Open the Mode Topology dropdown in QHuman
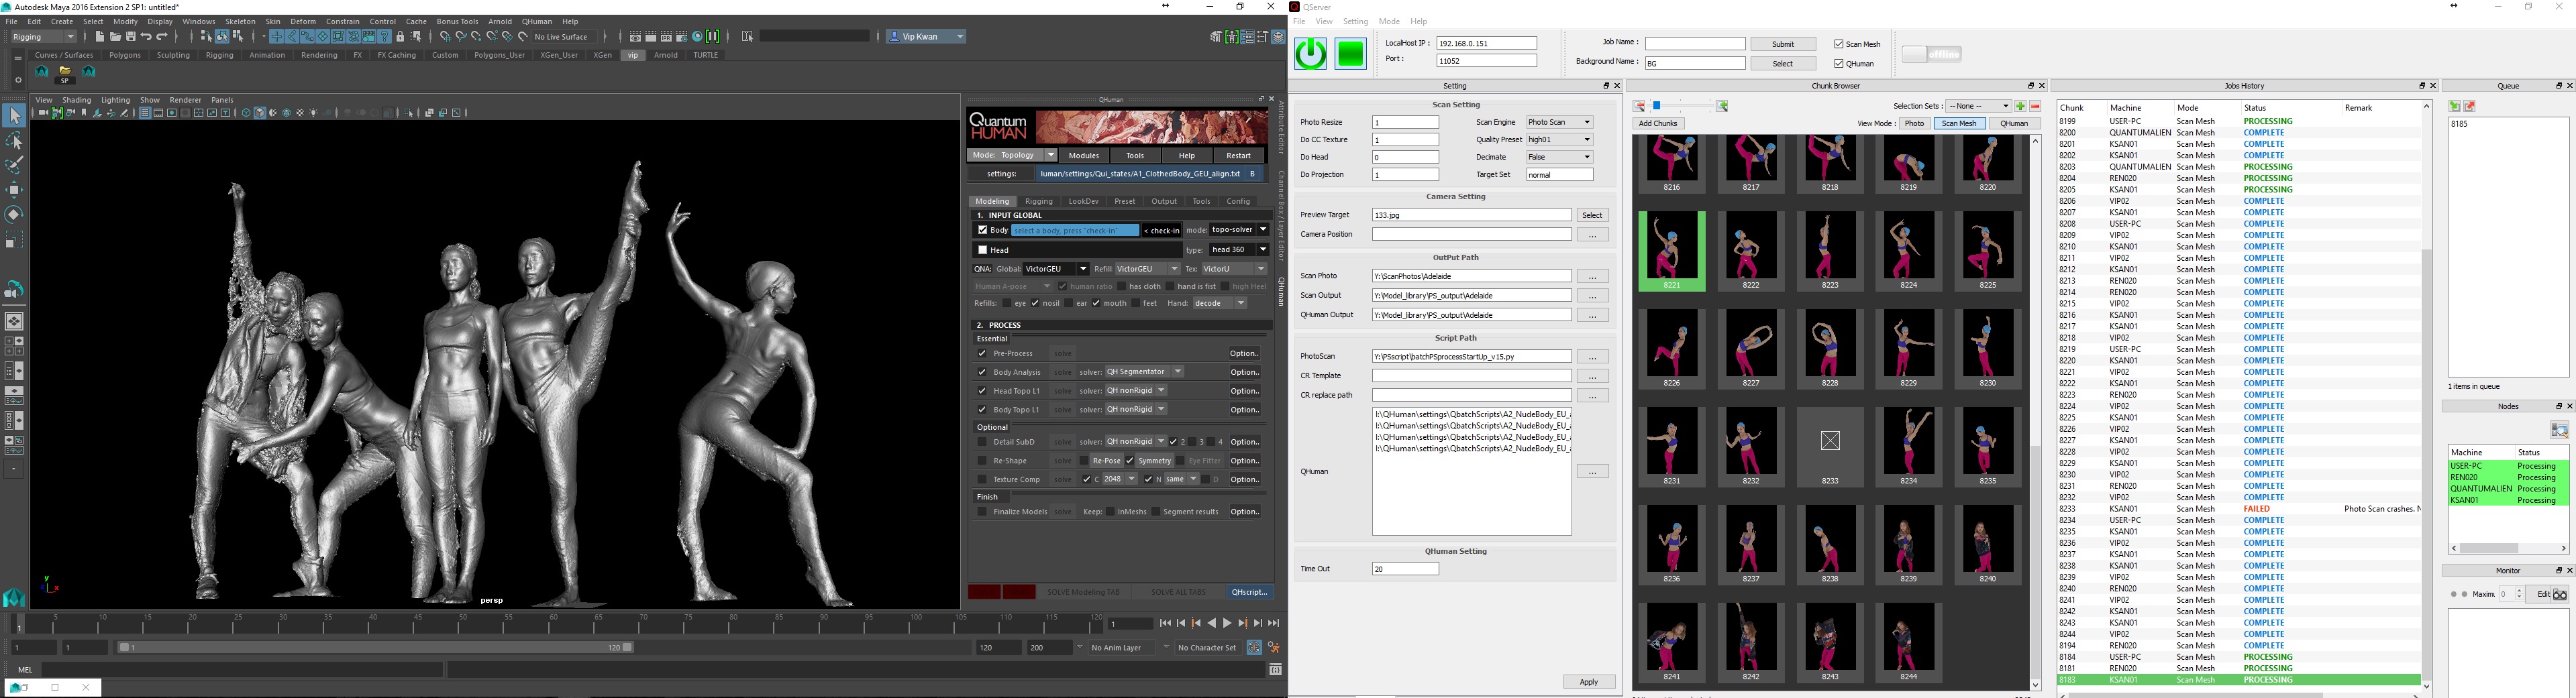Viewport: 2576px width, 698px height. click(1014, 156)
